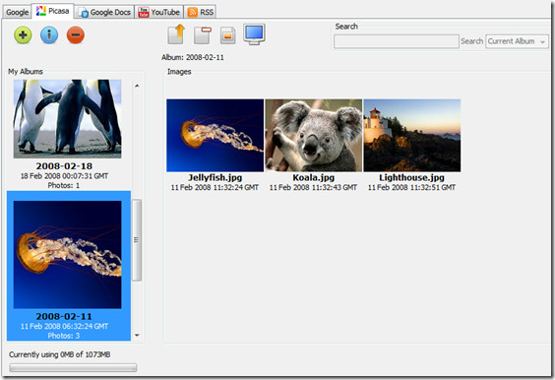
Task: Select the Koala.jpg image thumbnail
Action: (x=314, y=135)
